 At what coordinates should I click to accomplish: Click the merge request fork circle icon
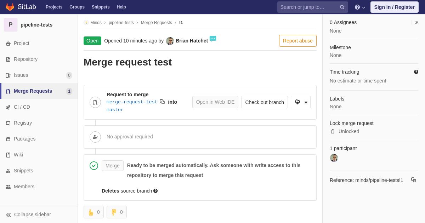coord(95,102)
